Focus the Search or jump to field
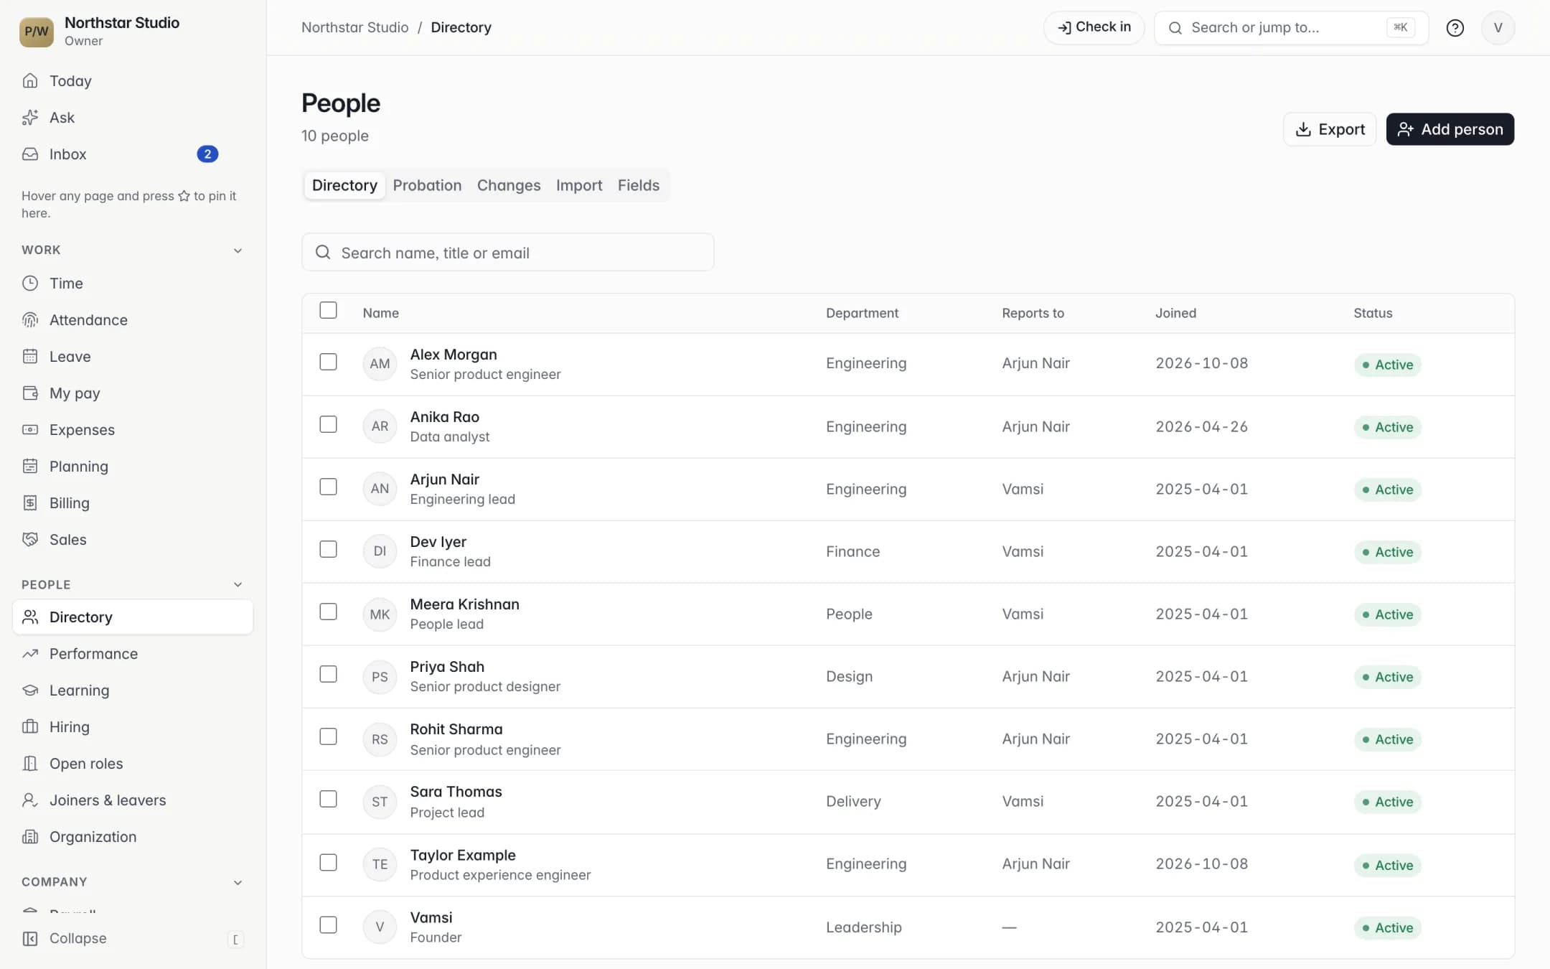 click(x=1290, y=28)
